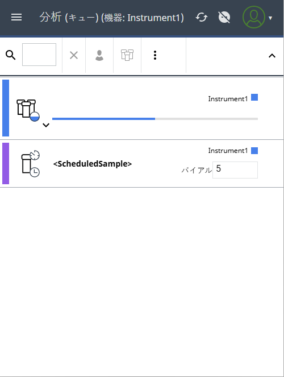Open the hamburger navigation menu
The image size is (284, 377).
click(16, 17)
